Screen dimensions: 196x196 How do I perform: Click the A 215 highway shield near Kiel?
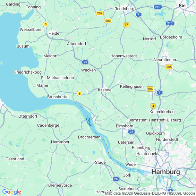[x=170, y=23]
